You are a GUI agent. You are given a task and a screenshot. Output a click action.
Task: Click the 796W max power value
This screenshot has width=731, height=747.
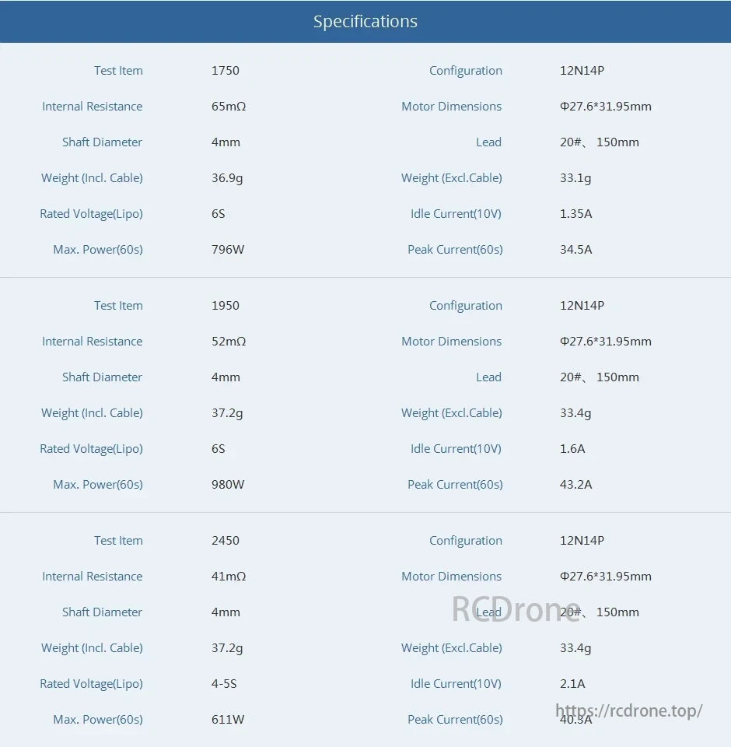tap(228, 250)
